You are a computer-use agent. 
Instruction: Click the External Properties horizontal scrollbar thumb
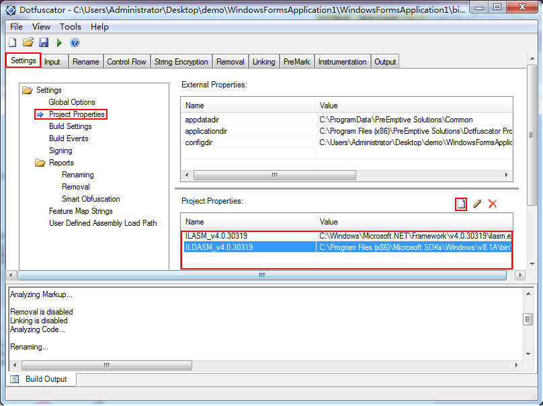click(x=275, y=175)
